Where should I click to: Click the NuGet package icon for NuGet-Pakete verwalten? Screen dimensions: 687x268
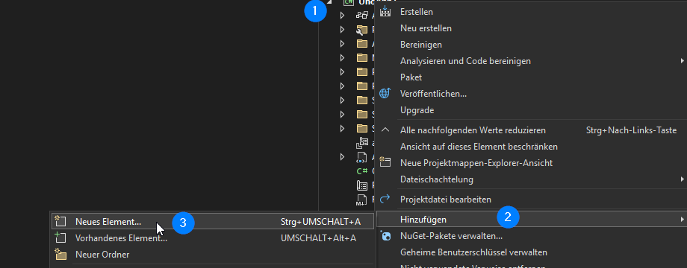coord(385,236)
